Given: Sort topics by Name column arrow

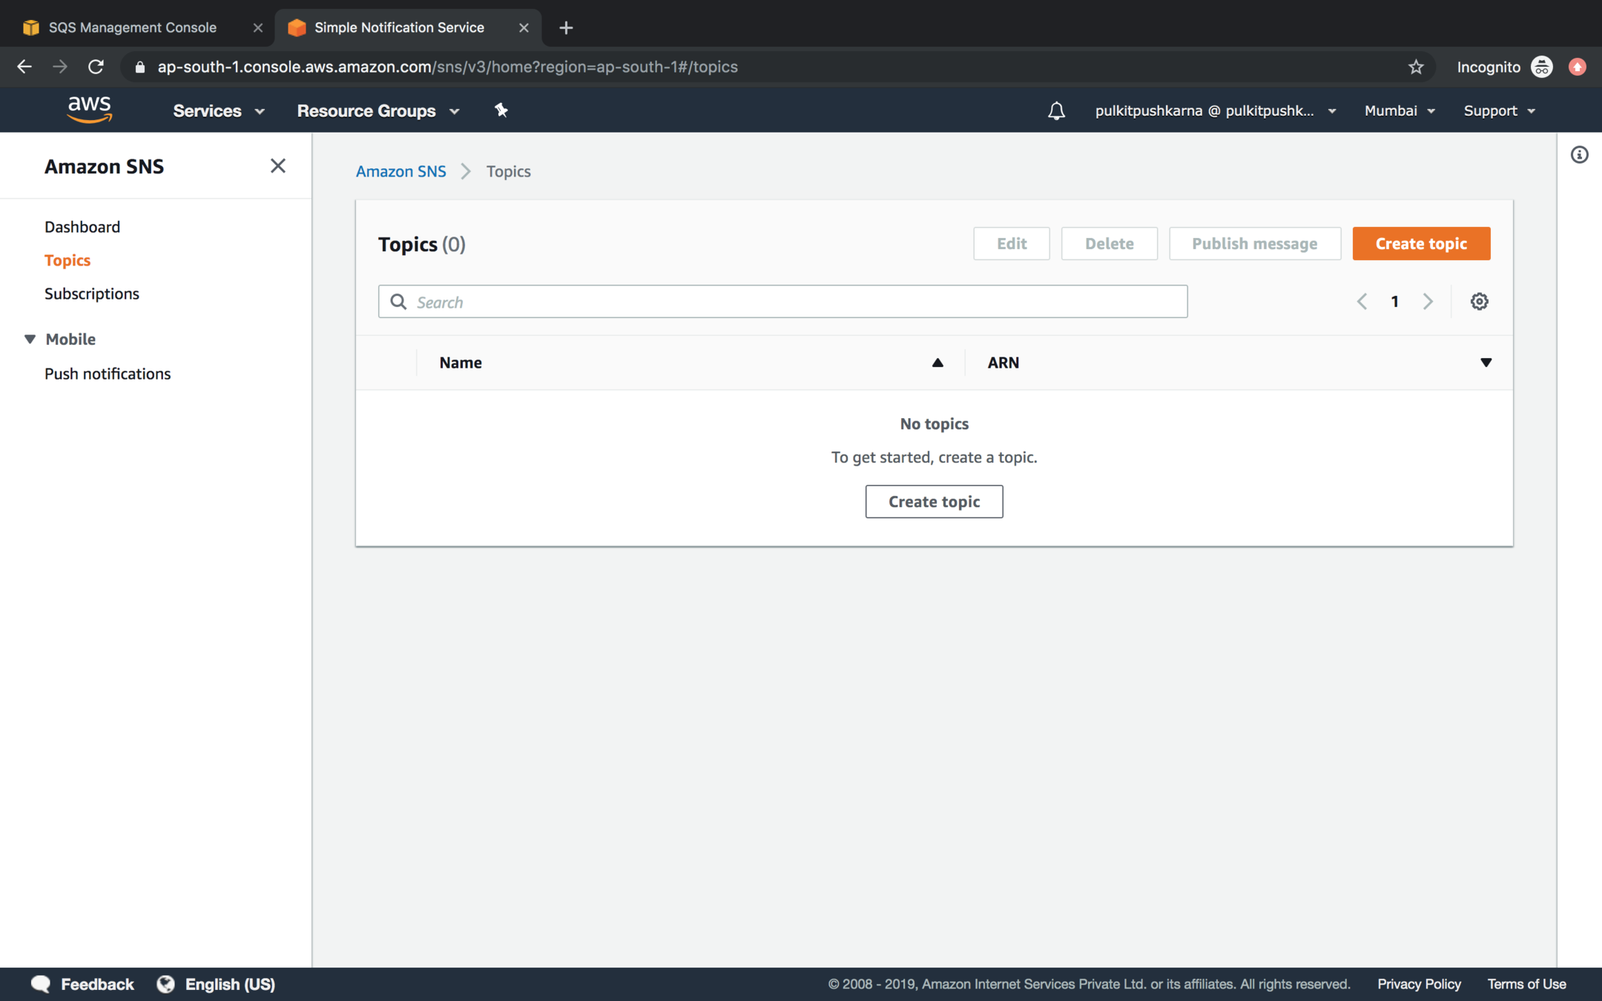Looking at the screenshot, I should pos(937,363).
